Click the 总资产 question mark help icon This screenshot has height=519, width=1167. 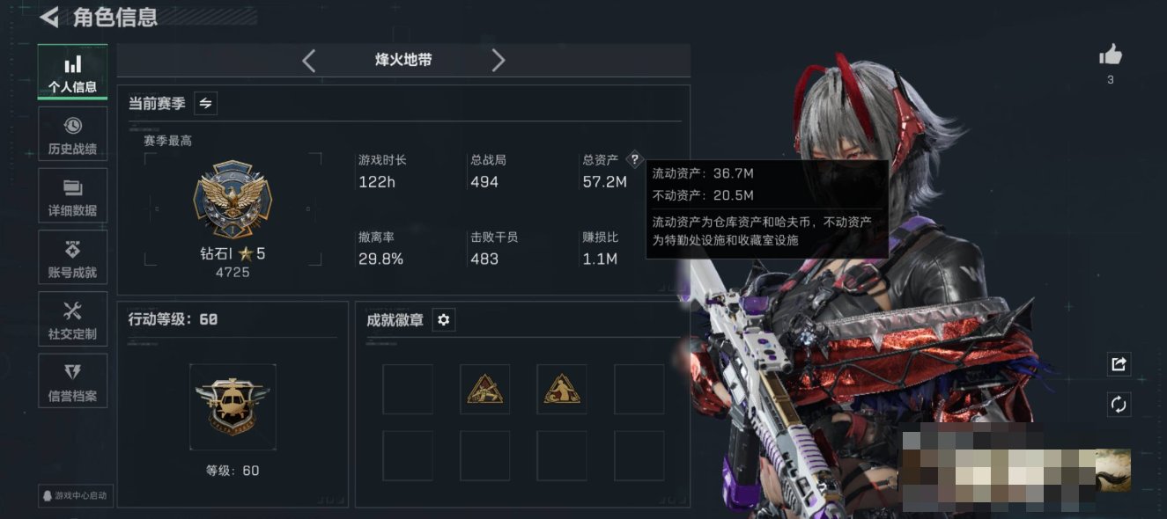click(634, 160)
